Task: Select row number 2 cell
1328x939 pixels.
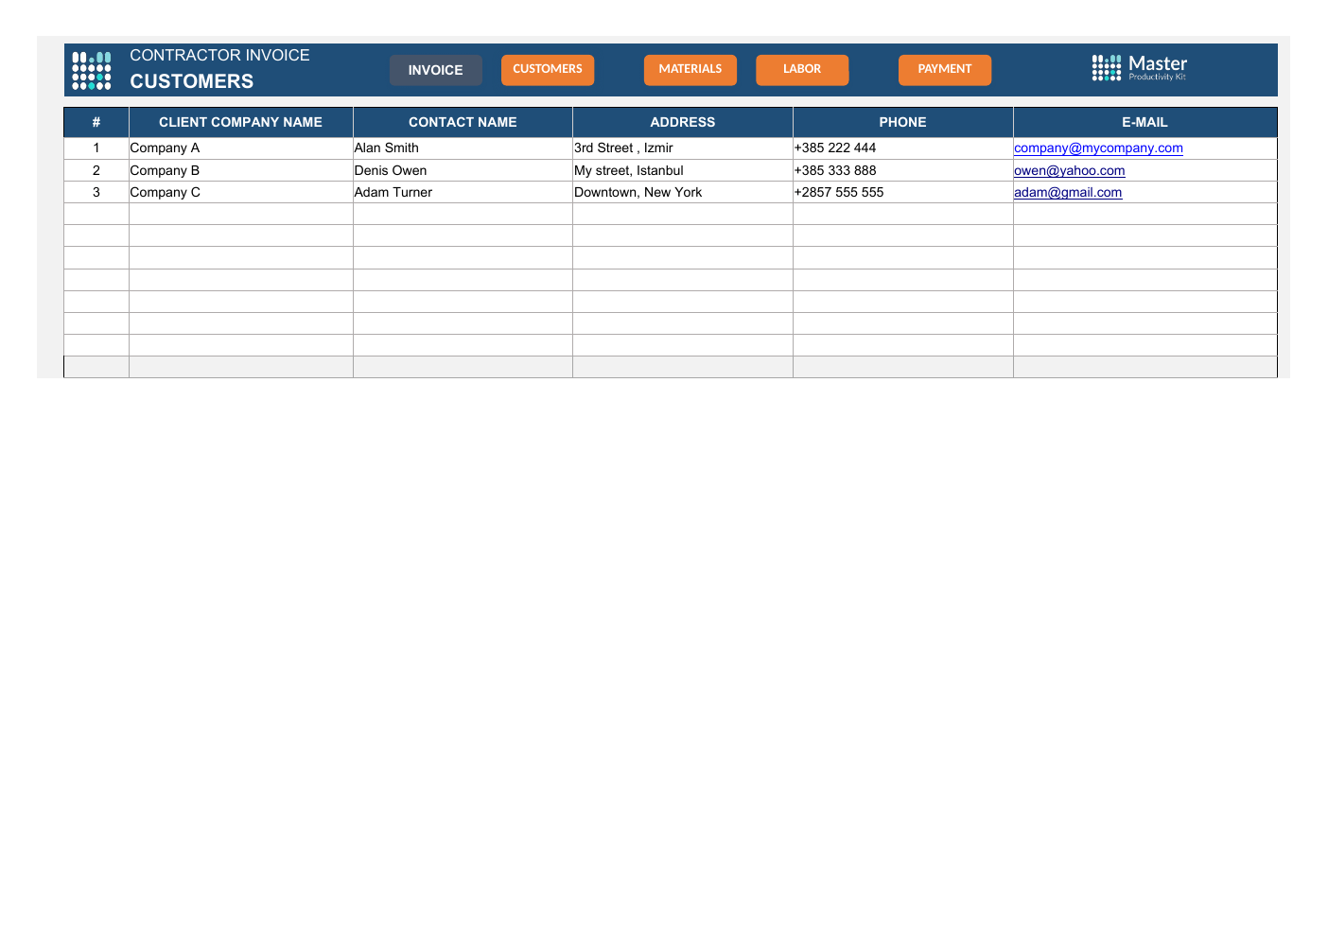Action: 96,170
